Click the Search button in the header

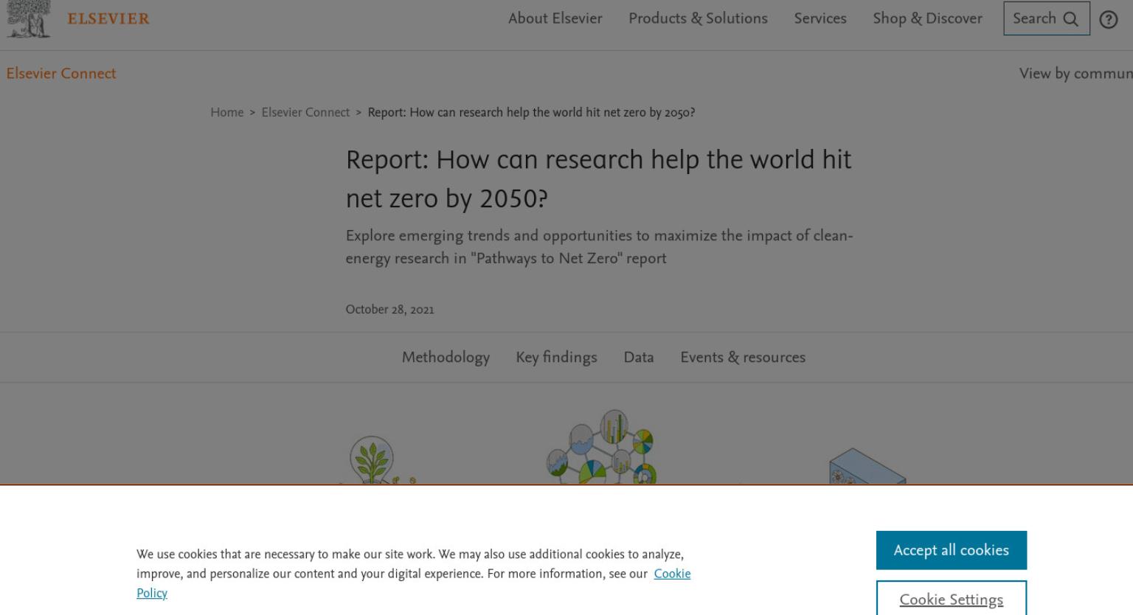1046,18
